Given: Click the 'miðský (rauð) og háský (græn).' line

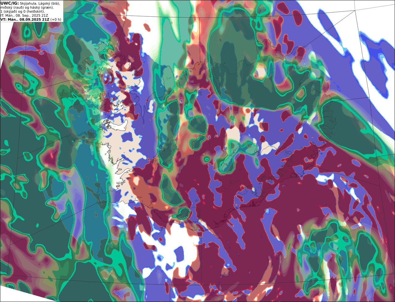Looking at the screenshot, I should pos(27,7).
